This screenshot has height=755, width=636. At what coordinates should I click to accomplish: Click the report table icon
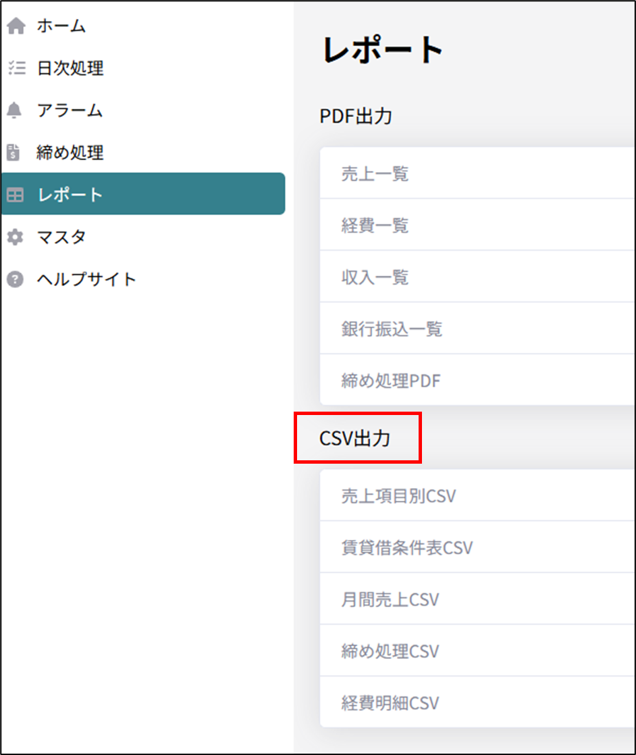(x=15, y=195)
